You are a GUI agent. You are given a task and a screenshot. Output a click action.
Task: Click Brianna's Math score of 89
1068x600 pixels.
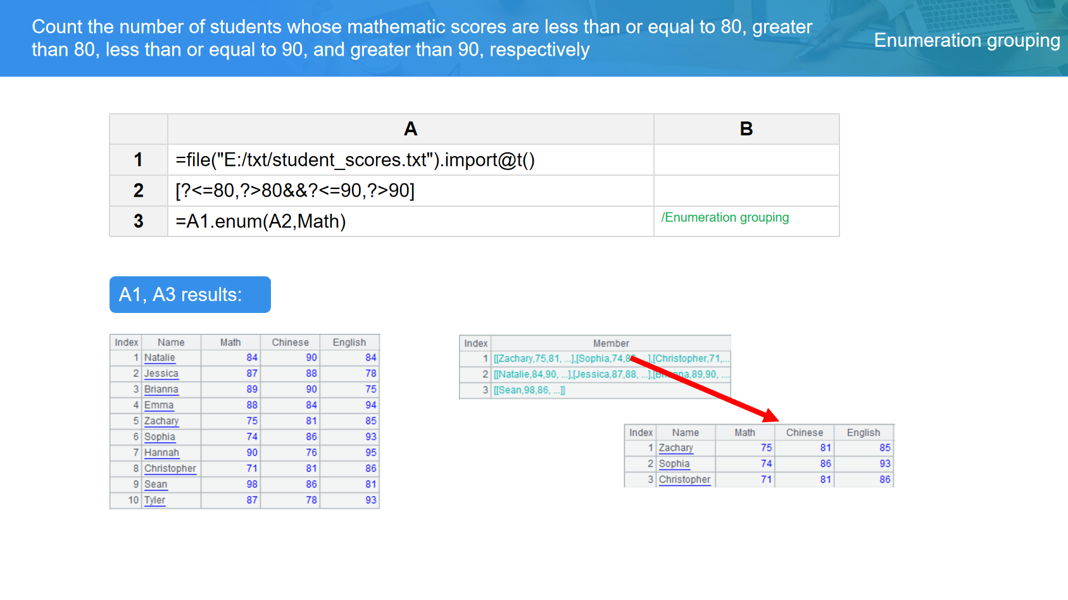(x=251, y=389)
